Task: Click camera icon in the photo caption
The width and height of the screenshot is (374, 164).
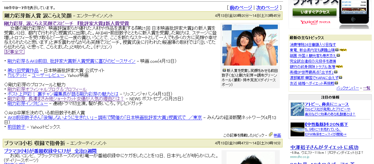Action: click(224, 71)
